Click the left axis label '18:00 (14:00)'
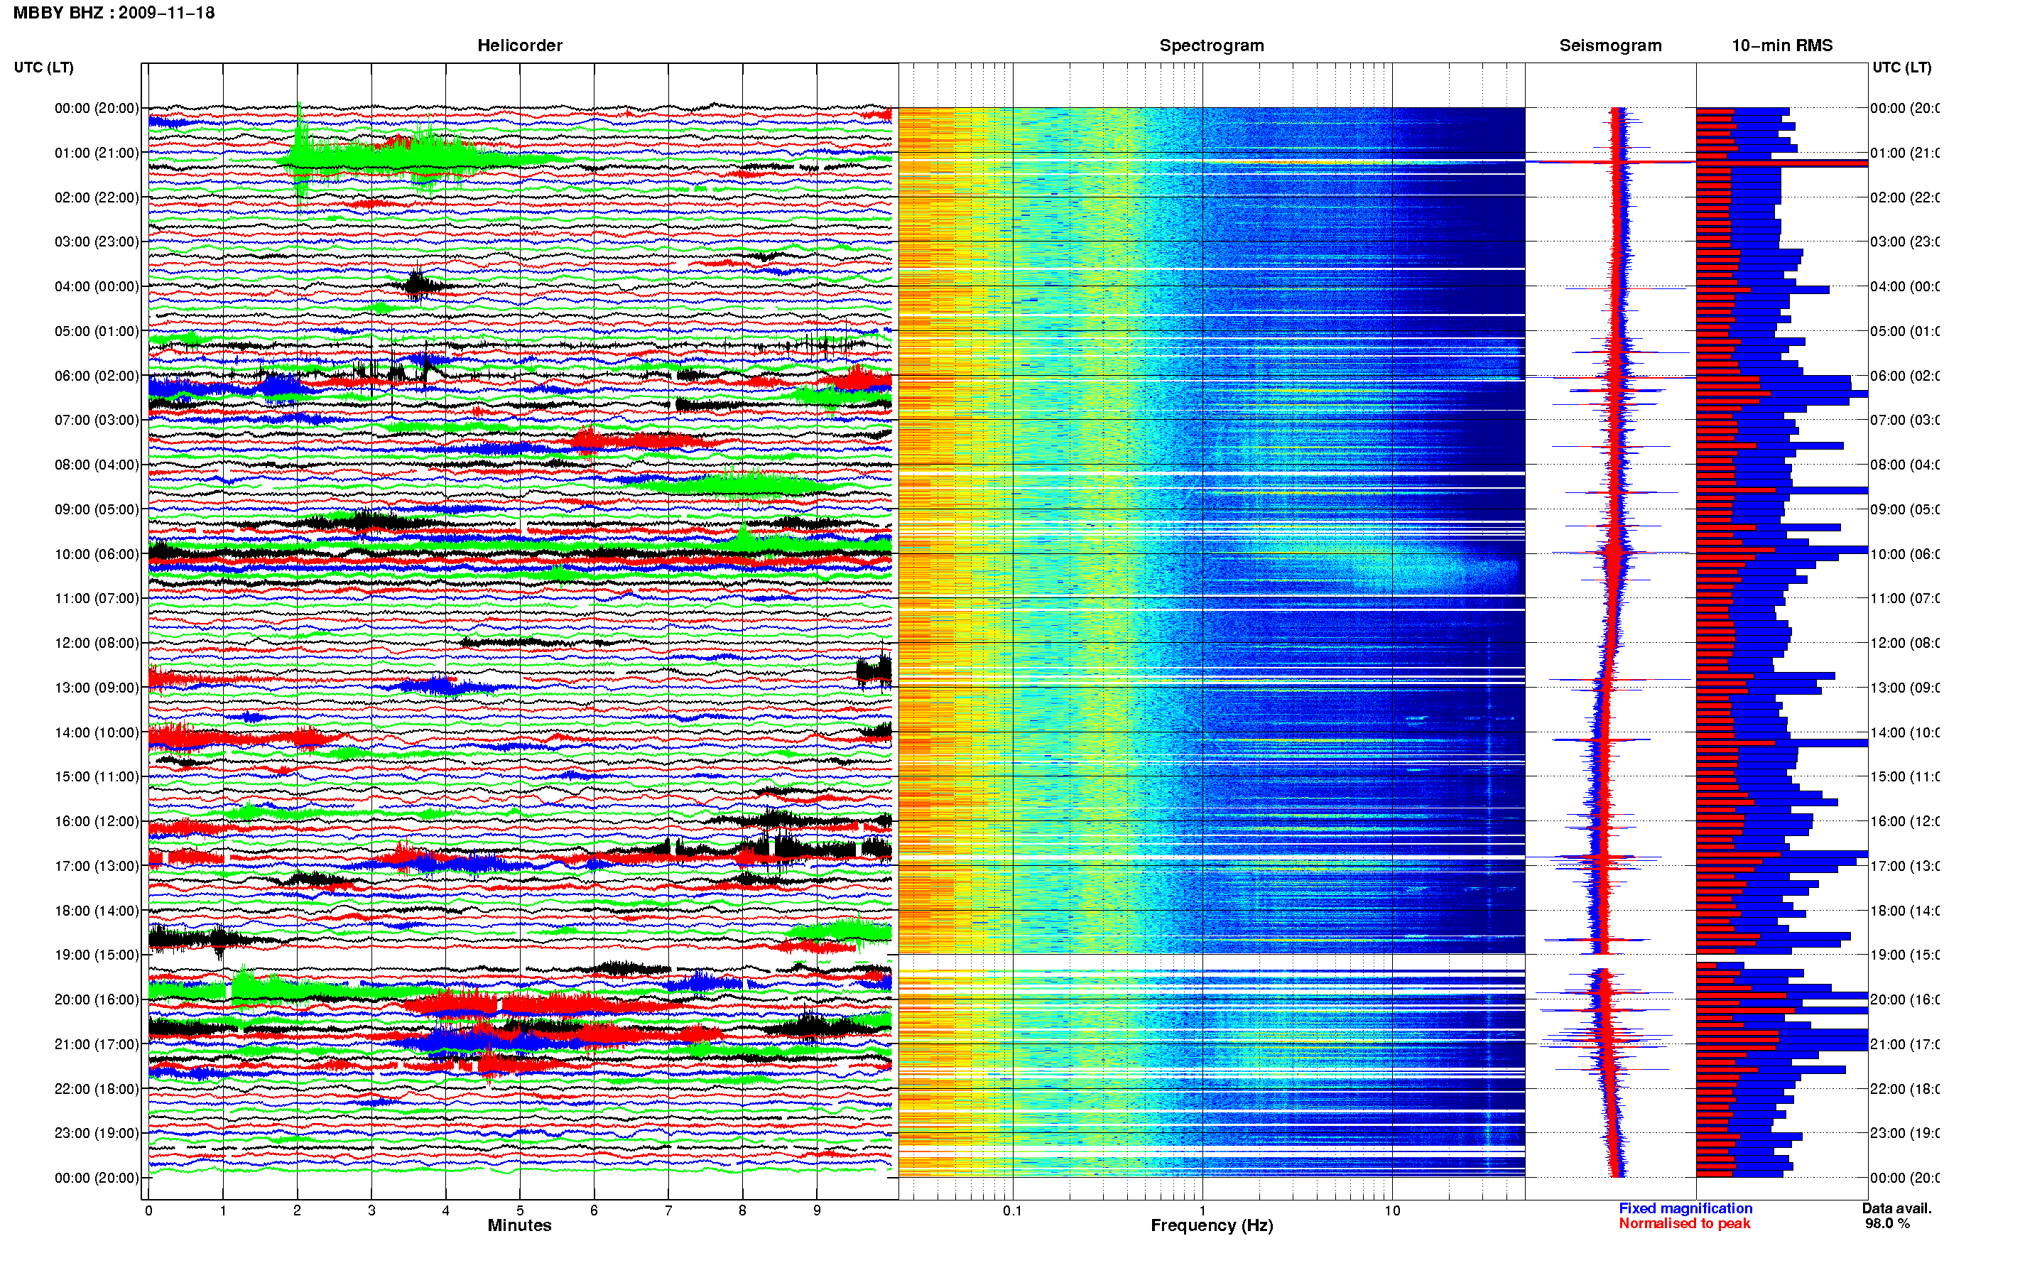Image resolution: width=2020 pixels, height=1263 pixels. click(97, 911)
